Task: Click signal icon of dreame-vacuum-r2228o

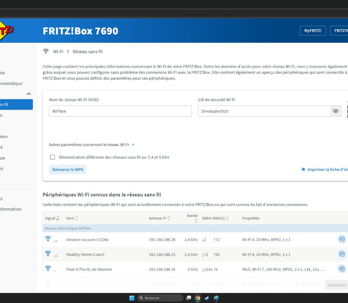Action: tap(48, 239)
